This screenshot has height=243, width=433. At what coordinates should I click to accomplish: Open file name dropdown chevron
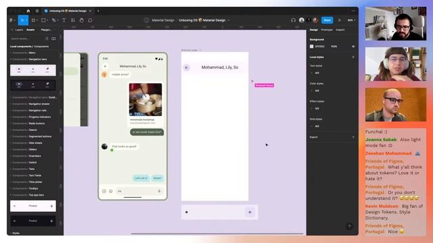coord(229,20)
